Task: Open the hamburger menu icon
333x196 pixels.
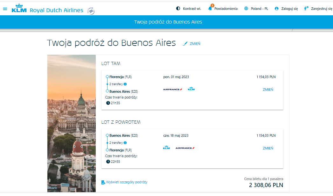Action: point(5,9)
